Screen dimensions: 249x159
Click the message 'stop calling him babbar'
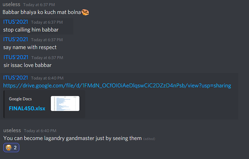[x=31, y=30]
